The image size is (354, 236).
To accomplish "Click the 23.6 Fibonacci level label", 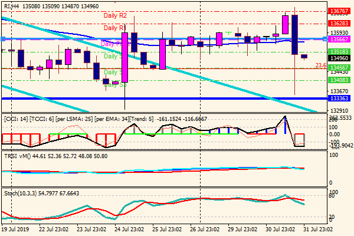I will click(320, 65).
